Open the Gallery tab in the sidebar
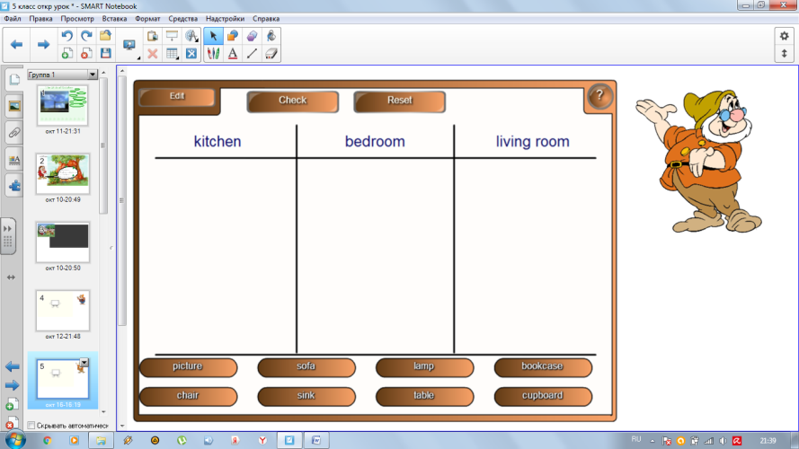The image size is (799, 449). (14, 106)
